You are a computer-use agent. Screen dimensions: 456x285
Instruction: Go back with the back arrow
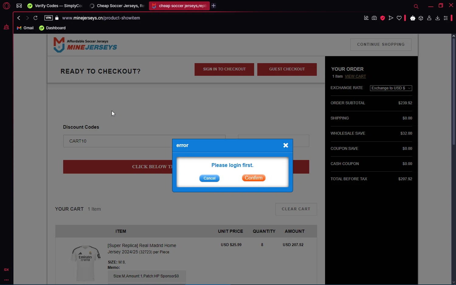[19, 18]
